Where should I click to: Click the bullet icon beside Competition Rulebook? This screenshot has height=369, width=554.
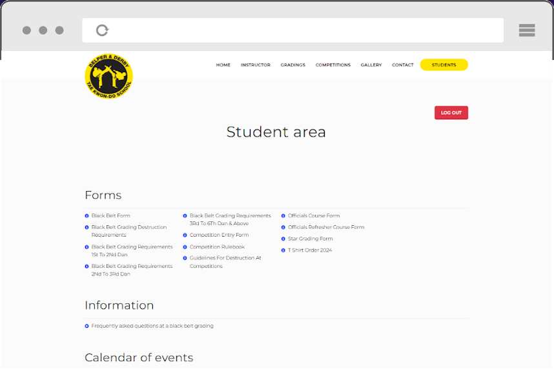pyautogui.click(x=185, y=247)
